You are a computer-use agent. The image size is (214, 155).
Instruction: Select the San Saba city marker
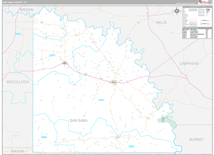113,82
